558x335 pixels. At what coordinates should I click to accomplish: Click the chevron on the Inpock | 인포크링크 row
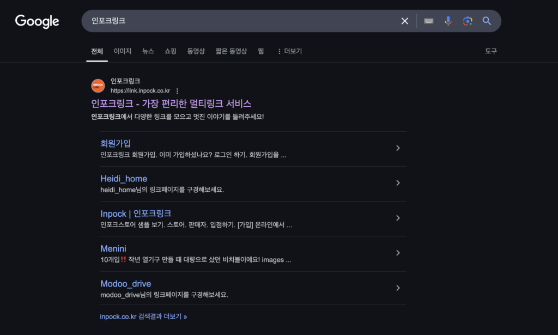click(398, 218)
